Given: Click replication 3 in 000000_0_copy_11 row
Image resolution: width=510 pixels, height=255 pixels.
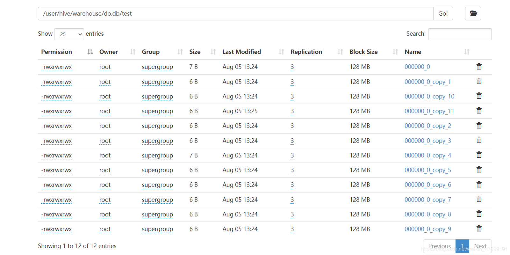Looking at the screenshot, I should point(292,111).
